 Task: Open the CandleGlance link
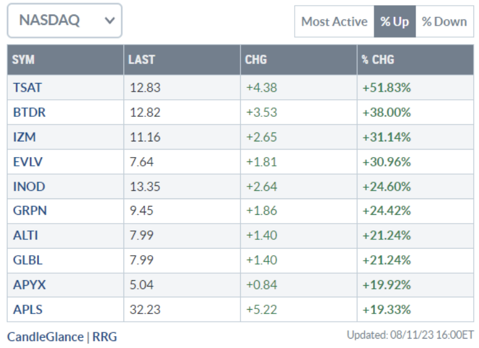tap(45, 337)
